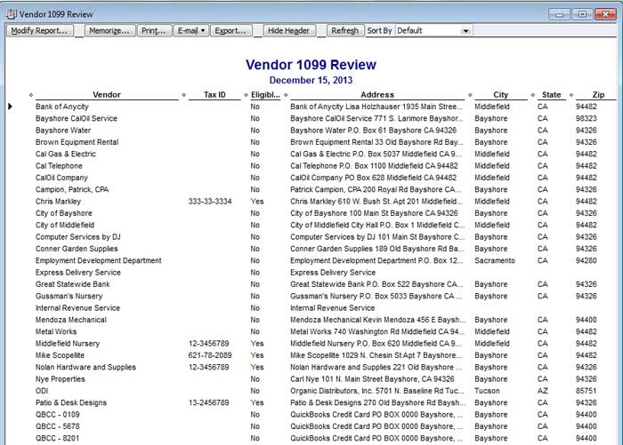The width and height of the screenshot is (623, 445).
Task: Click the Tax ID column header
Action: point(214,95)
